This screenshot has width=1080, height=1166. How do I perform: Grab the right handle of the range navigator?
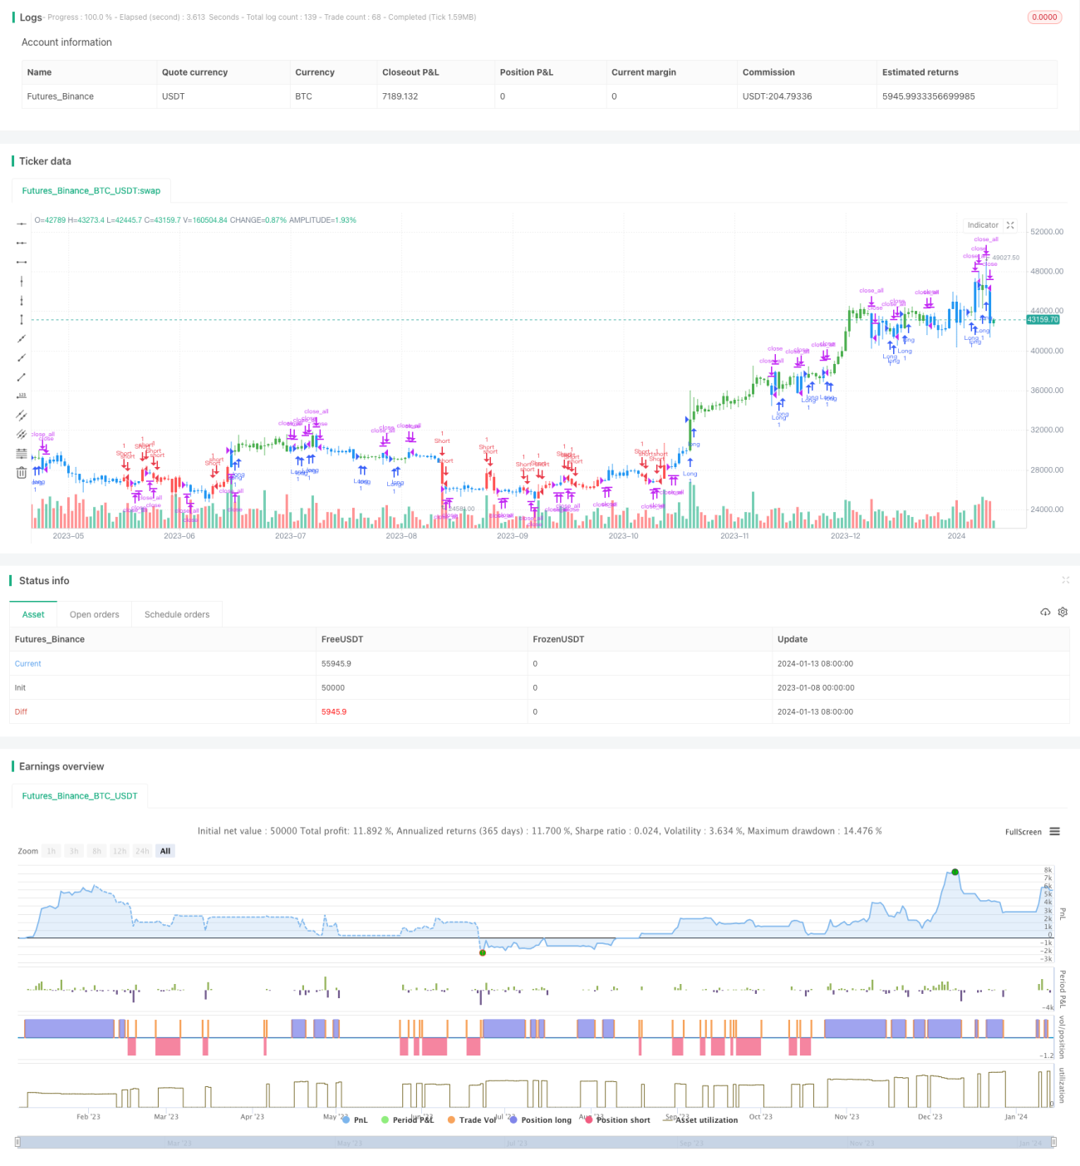(1055, 1142)
